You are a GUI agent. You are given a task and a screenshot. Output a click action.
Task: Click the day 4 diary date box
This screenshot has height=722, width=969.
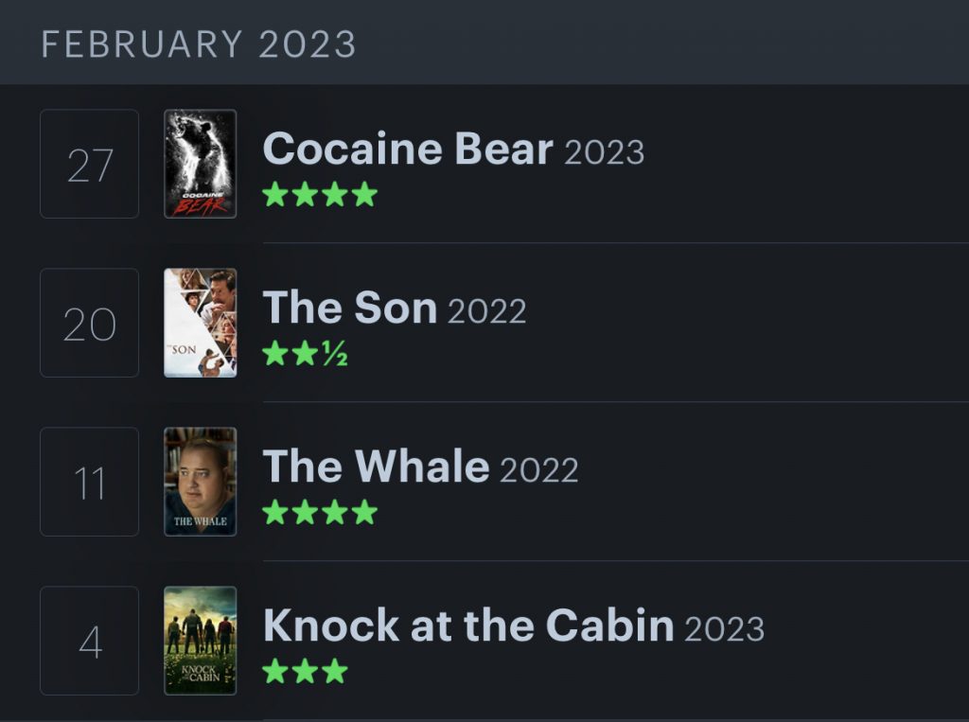90,641
